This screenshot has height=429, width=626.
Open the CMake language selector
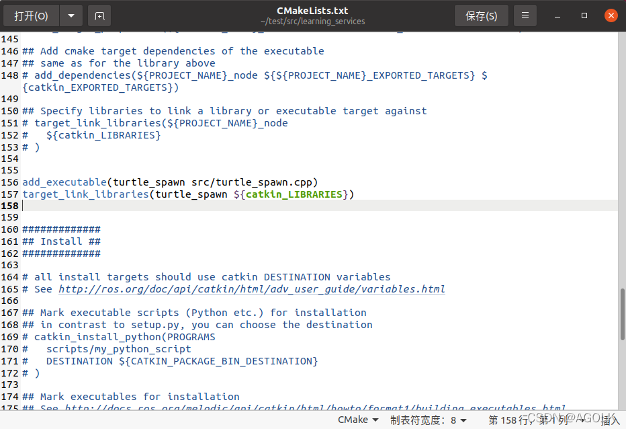pyautogui.click(x=358, y=420)
